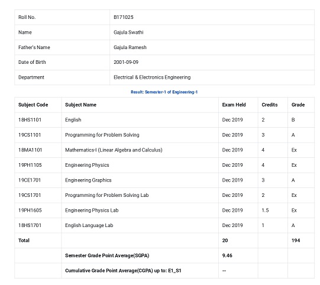Select the name Gajula Swathi
Image resolution: width=320 pixels, height=285 pixels.
pos(128,33)
